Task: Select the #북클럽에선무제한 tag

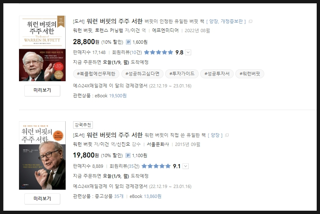Action: pos(96,74)
